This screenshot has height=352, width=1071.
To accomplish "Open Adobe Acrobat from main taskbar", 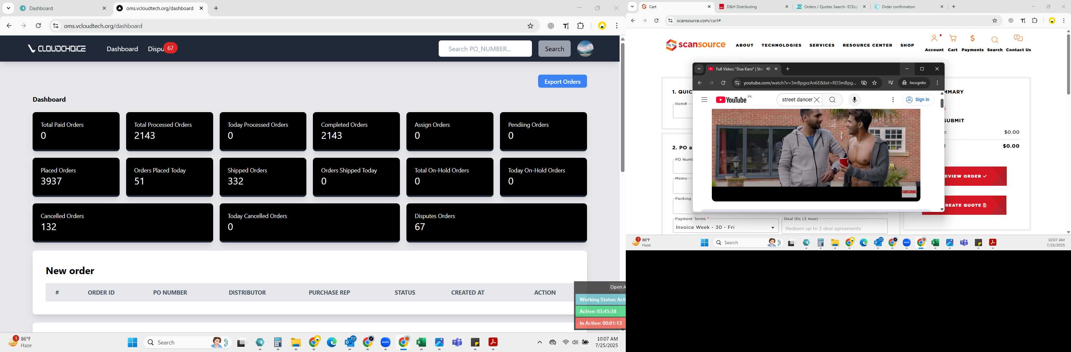I will 493,342.
